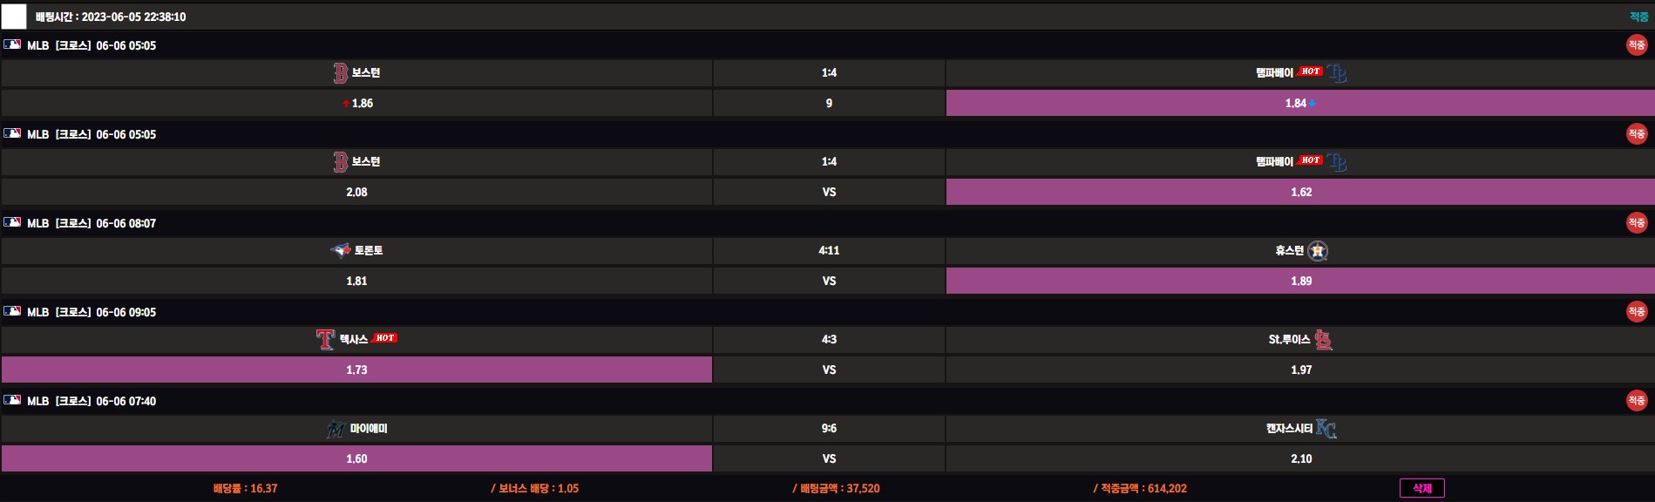
Task: Click the MLB league flag on 09:05 match
Action: pyautogui.click(x=12, y=311)
